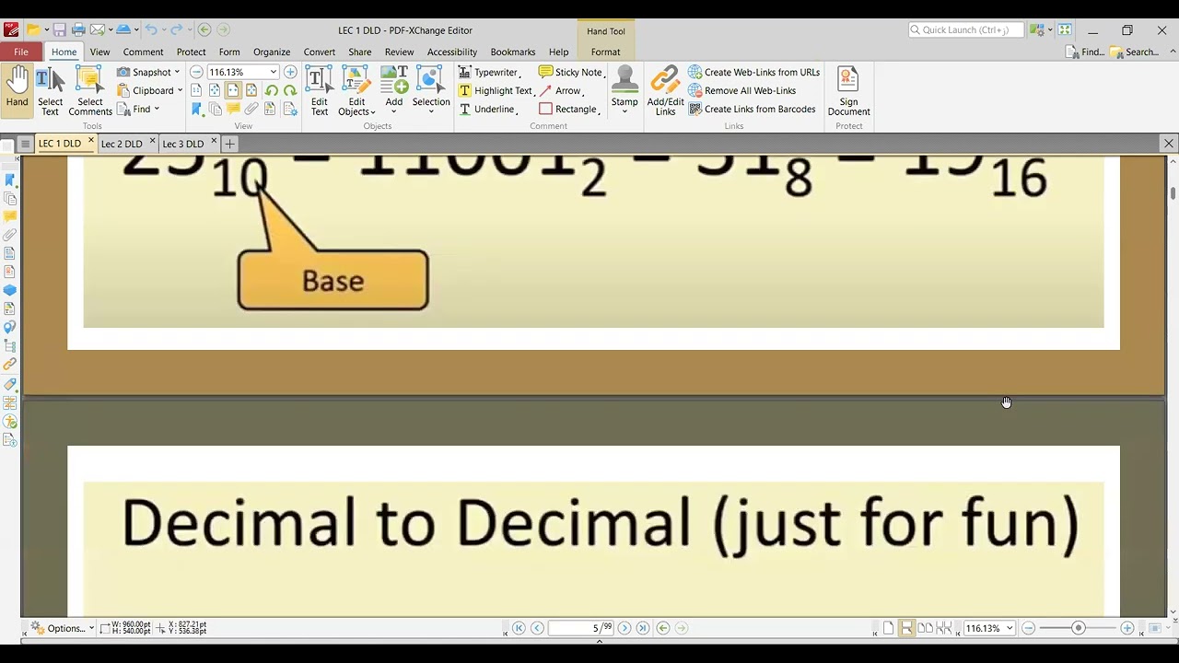Click the Quick Launch search field
1179x663 pixels.
point(965,30)
